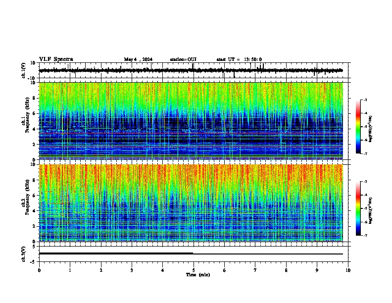Click the "4" kHz tick on ch.2 frequency axis

pyautogui.click(x=34, y=211)
